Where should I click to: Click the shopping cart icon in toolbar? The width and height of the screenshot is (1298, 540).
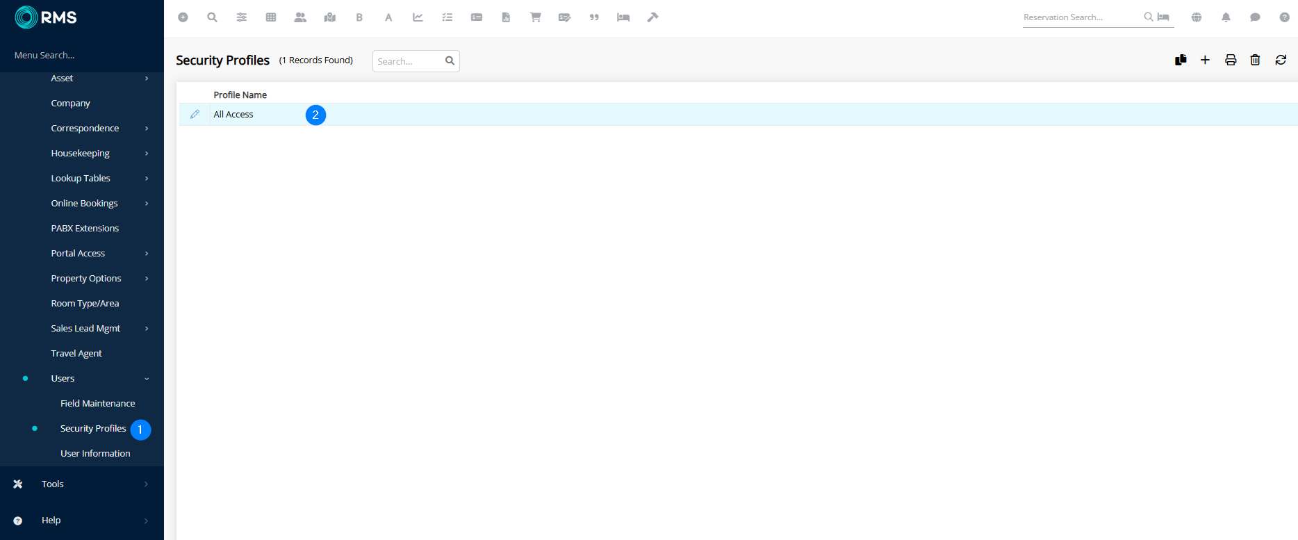coord(535,17)
